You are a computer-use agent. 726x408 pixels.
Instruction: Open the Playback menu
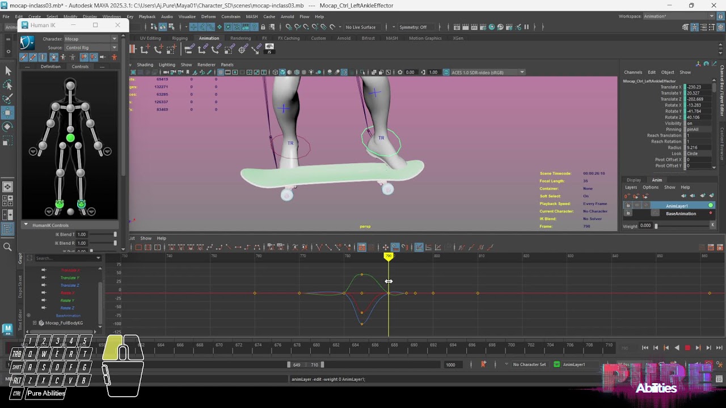[147, 16]
